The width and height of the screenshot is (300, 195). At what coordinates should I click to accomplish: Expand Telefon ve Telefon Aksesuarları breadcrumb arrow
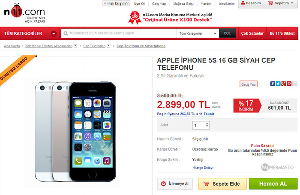tap(75, 46)
